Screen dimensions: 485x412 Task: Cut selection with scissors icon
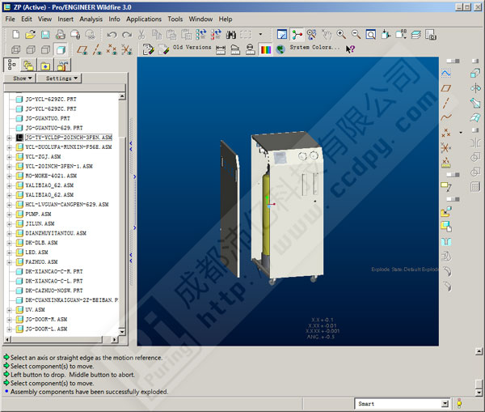point(141,34)
